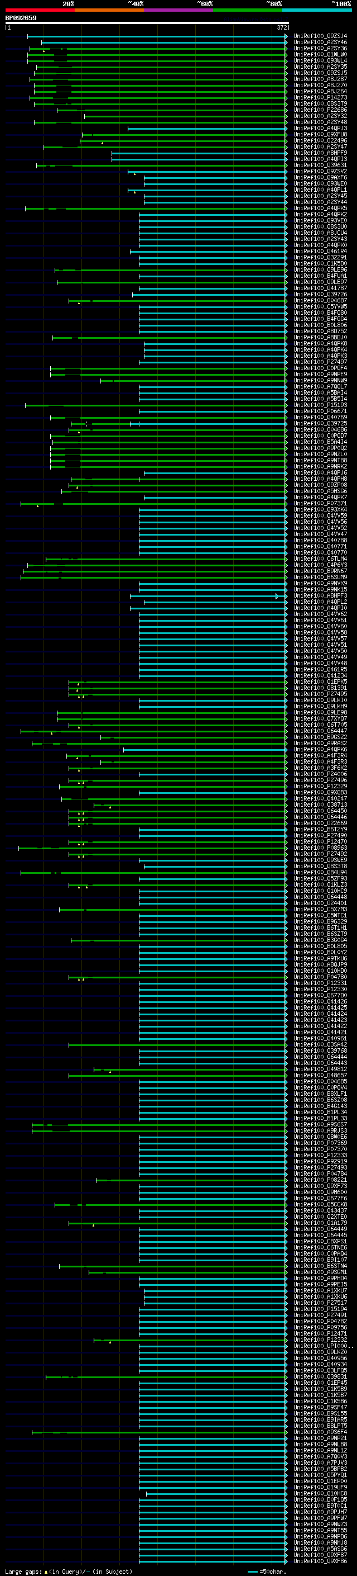Open UniRef100_Q41234 record
The image size is (357, 1576).
click(x=320, y=675)
